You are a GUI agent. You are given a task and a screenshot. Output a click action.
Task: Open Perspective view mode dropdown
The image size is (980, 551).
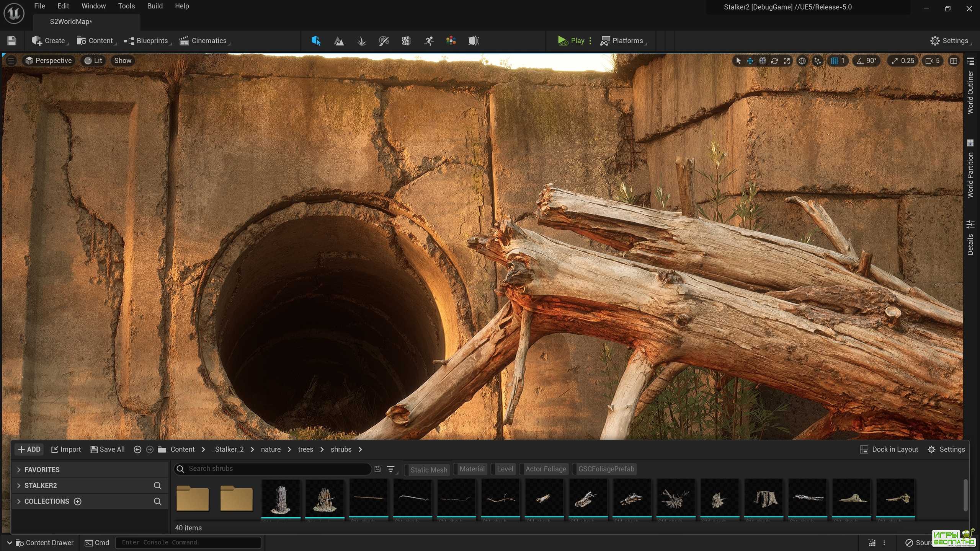pos(49,61)
